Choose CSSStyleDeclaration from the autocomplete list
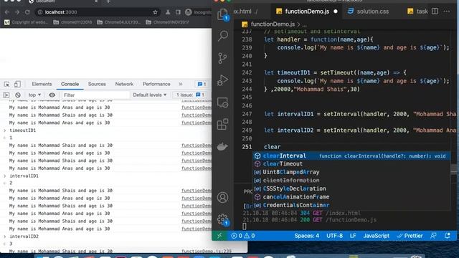Screen dimensions: 459x258 click(351, 188)
